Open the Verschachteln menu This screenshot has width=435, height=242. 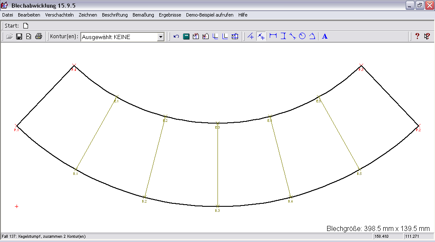(x=59, y=15)
